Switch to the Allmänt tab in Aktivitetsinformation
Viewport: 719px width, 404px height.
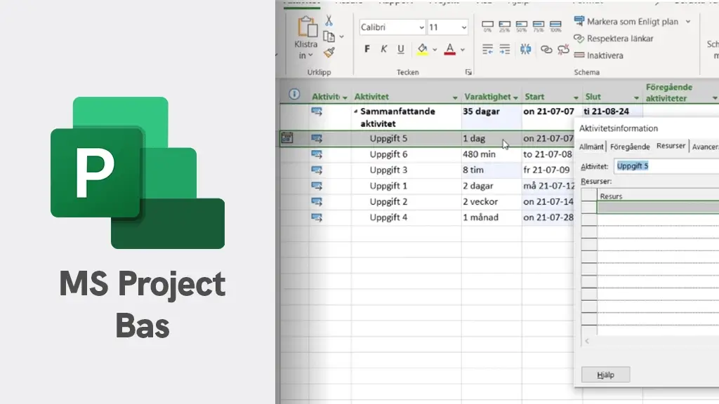click(x=590, y=147)
